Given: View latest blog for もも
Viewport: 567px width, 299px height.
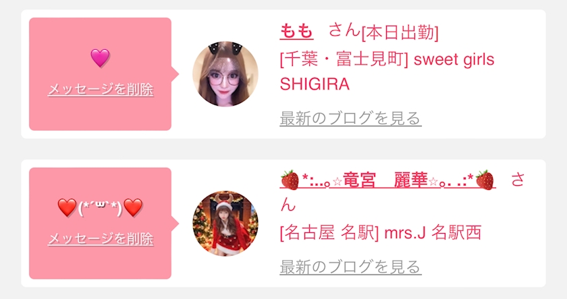Looking at the screenshot, I should pos(350,119).
